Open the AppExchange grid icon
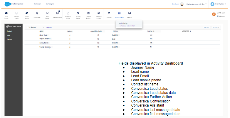This screenshot has width=230, height=118. (x=119, y=13)
